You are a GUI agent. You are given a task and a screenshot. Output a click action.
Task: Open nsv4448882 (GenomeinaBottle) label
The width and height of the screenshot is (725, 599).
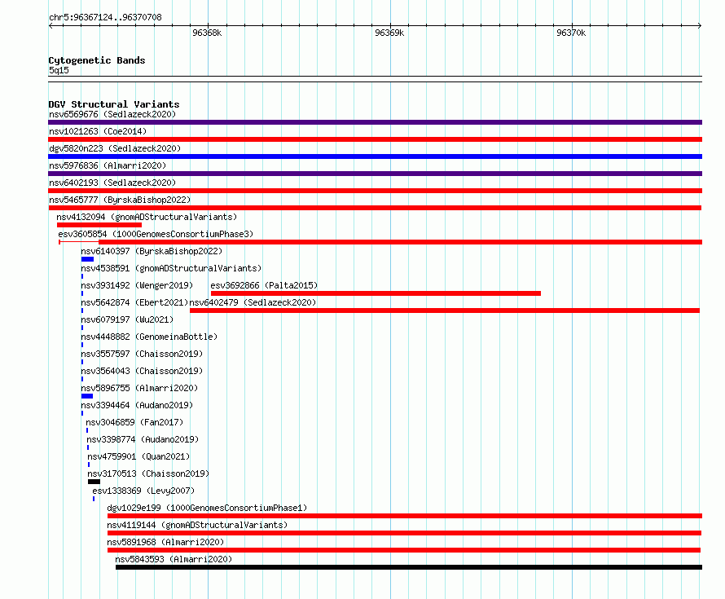point(149,337)
